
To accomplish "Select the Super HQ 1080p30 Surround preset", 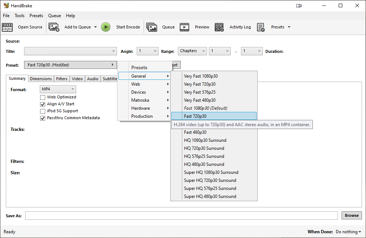I will (214, 172).
